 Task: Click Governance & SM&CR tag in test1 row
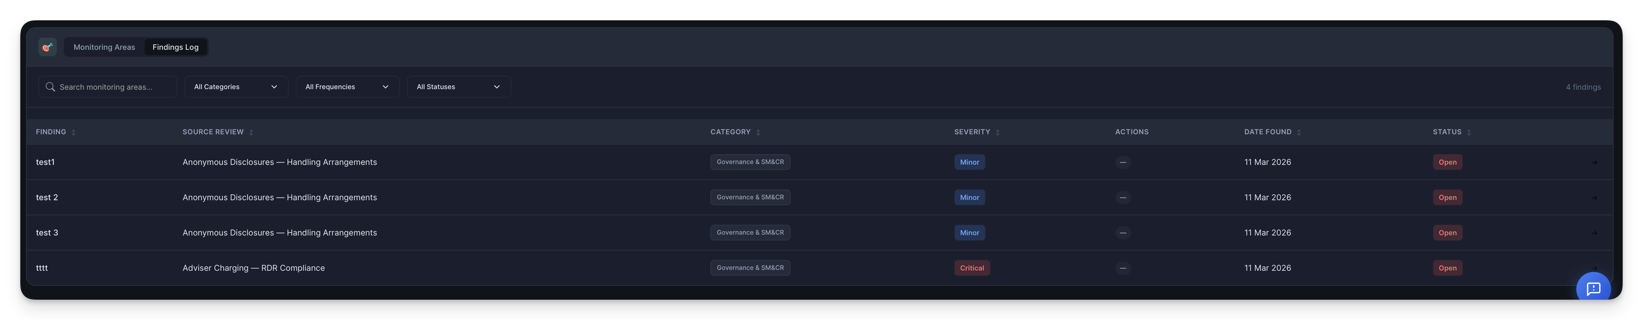tap(750, 162)
